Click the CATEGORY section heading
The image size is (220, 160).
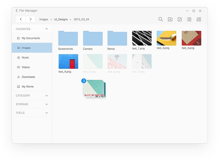(23, 96)
